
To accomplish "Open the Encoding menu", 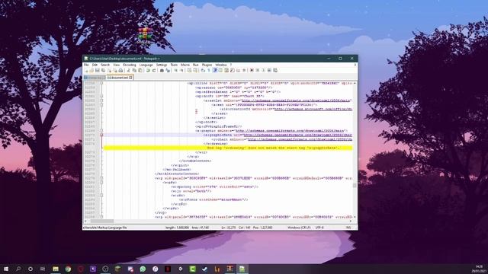I will pyautogui.click(x=130, y=65).
